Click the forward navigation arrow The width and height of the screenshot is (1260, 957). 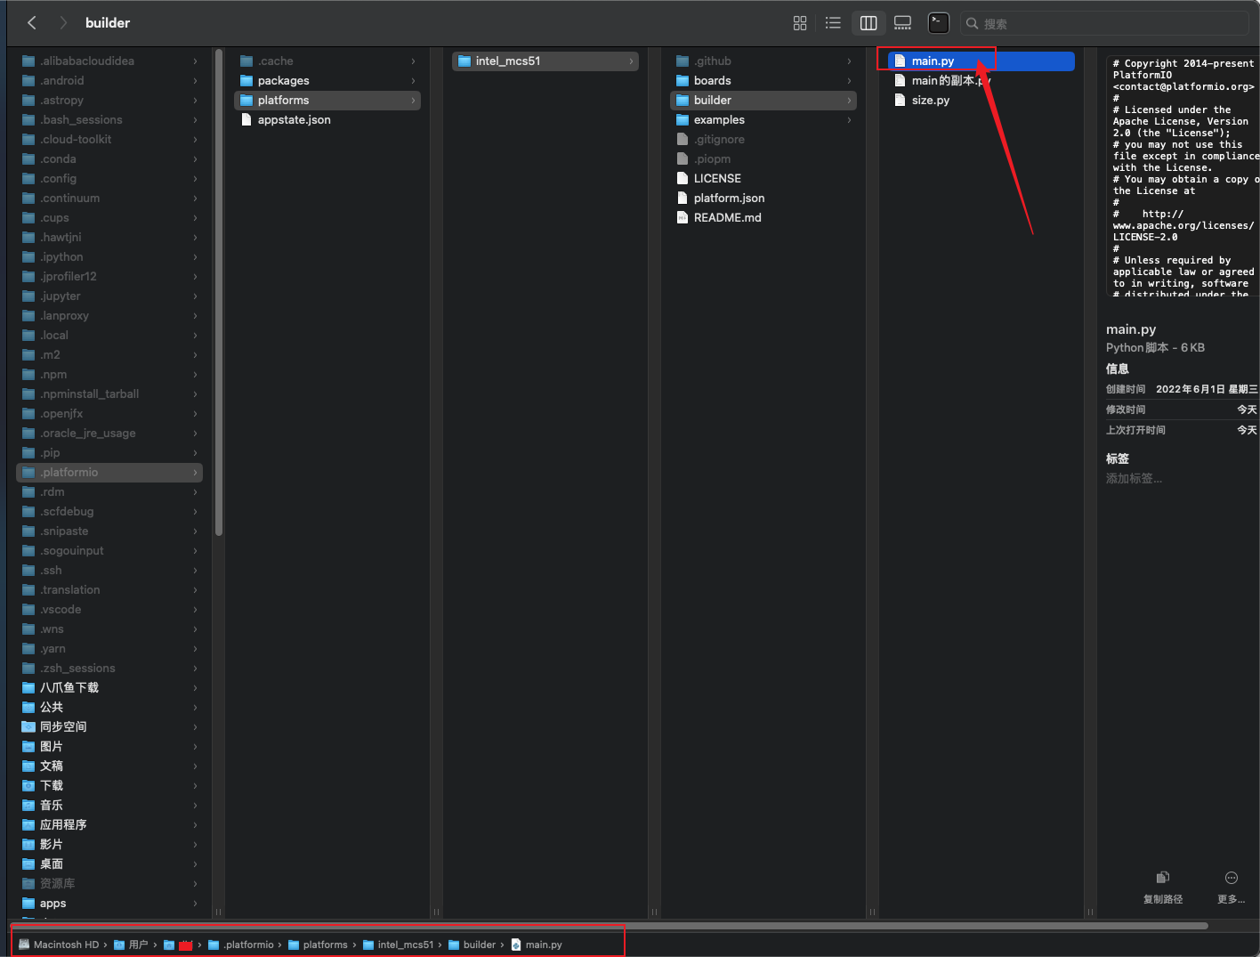click(62, 23)
